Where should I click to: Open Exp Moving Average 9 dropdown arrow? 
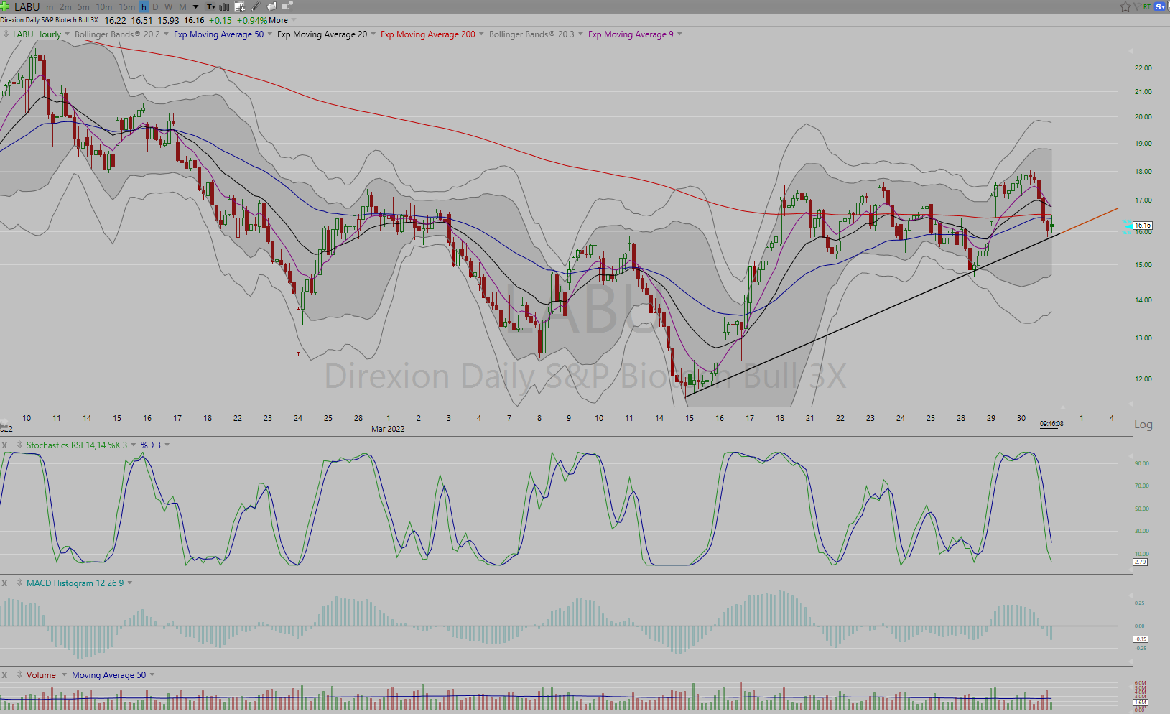679,34
